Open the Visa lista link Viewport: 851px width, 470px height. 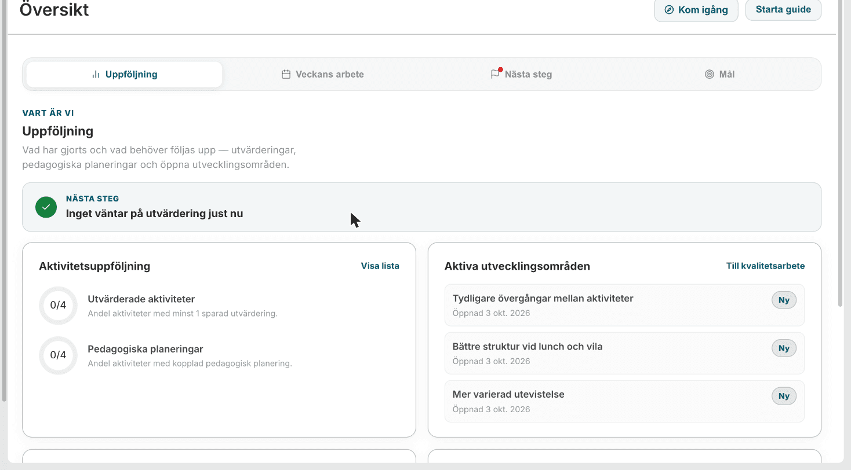(380, 266)
